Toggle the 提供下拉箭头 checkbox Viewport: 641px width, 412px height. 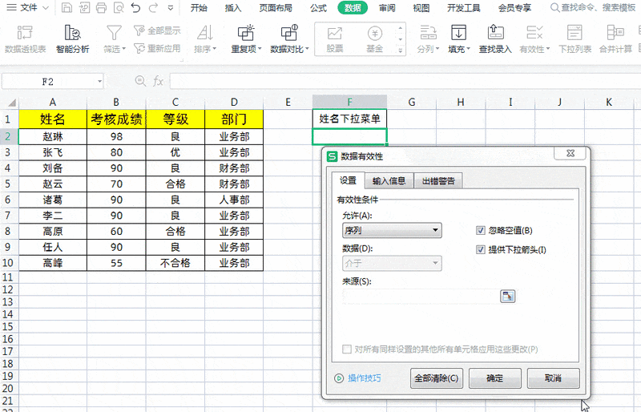click(481, 249)
